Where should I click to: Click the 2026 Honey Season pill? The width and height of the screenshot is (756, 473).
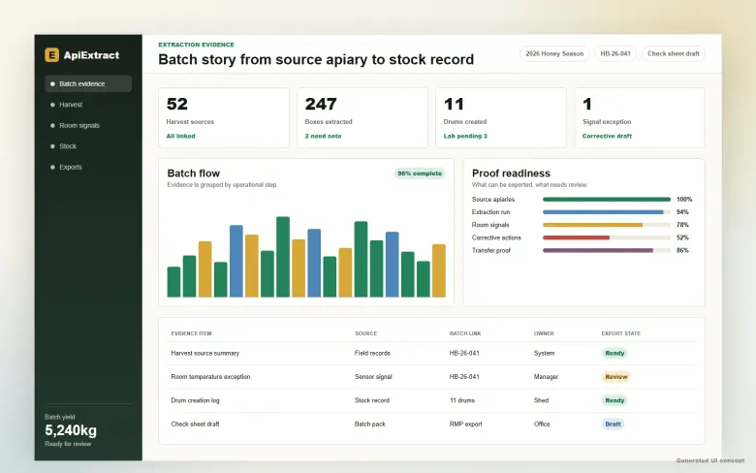(554, 53)
